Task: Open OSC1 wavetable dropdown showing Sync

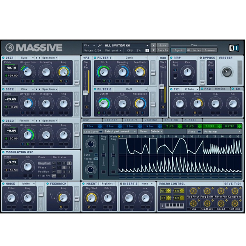Action: [x=25, y=58]
